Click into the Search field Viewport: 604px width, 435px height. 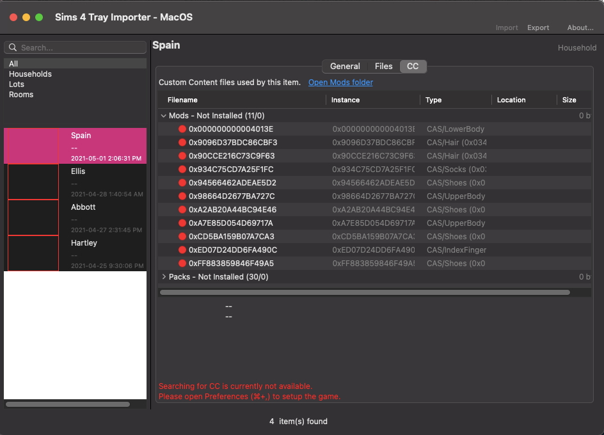pos(75,47)
